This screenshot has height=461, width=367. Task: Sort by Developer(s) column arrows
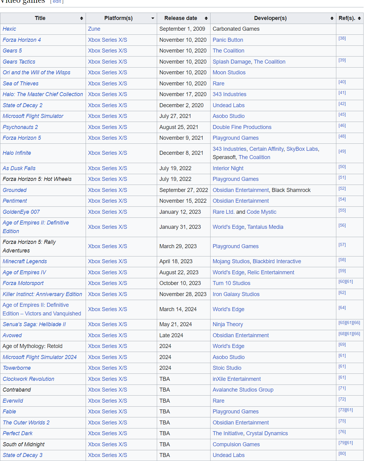[x=332, y=18]
